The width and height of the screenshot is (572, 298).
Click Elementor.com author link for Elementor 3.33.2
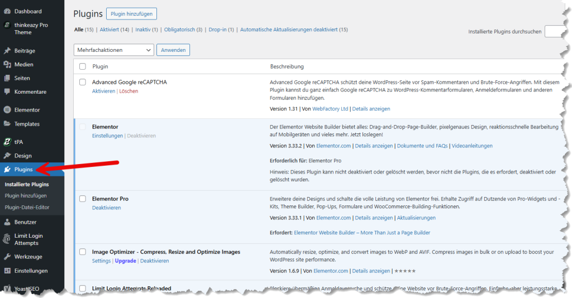click(x=333, y=146)
